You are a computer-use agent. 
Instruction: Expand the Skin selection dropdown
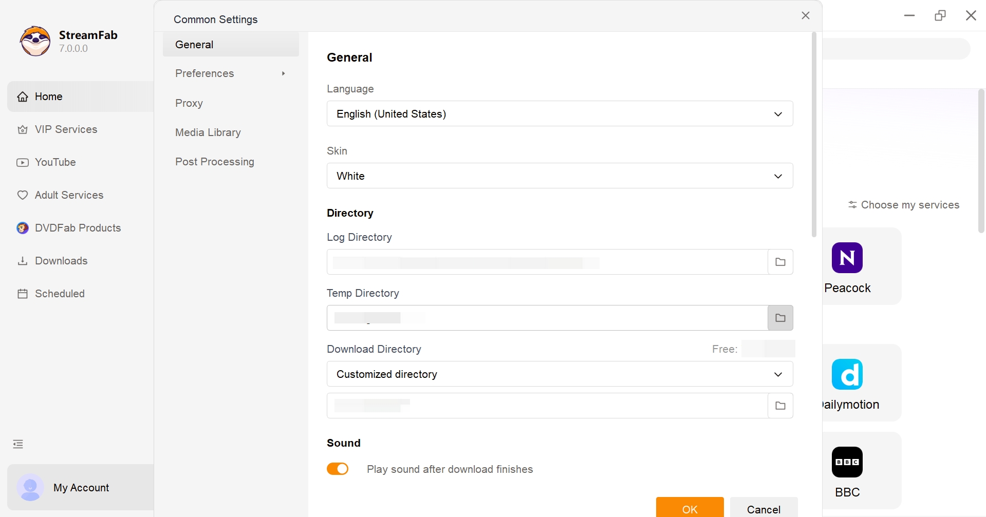tap(560, 176)
